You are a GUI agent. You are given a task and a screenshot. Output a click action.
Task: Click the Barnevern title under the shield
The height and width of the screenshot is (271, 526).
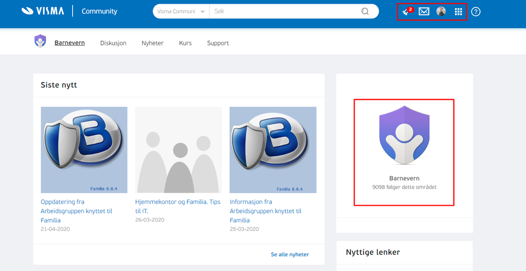coord(404,178)
